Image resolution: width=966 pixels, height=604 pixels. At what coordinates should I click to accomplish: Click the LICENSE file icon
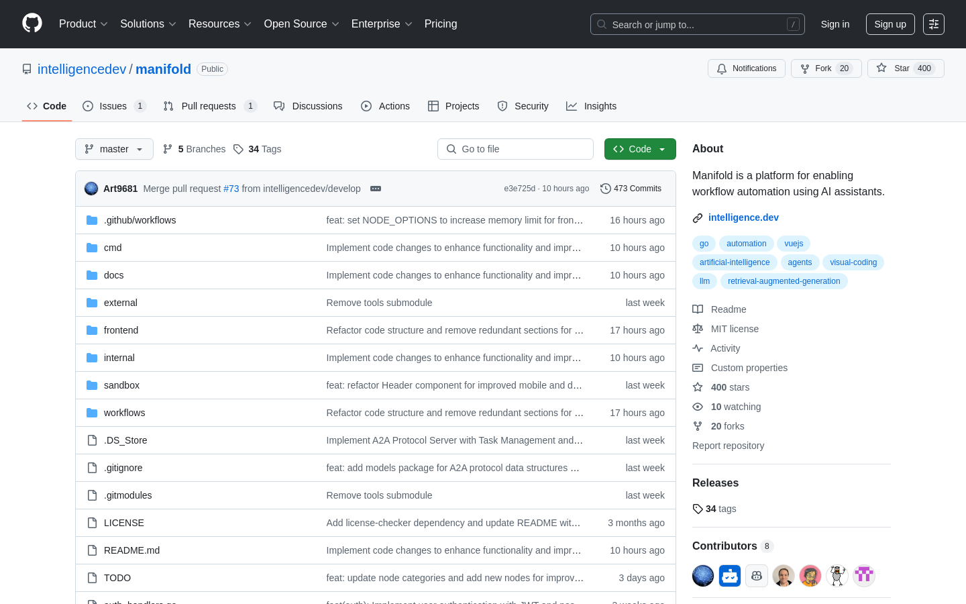point(92,523)
